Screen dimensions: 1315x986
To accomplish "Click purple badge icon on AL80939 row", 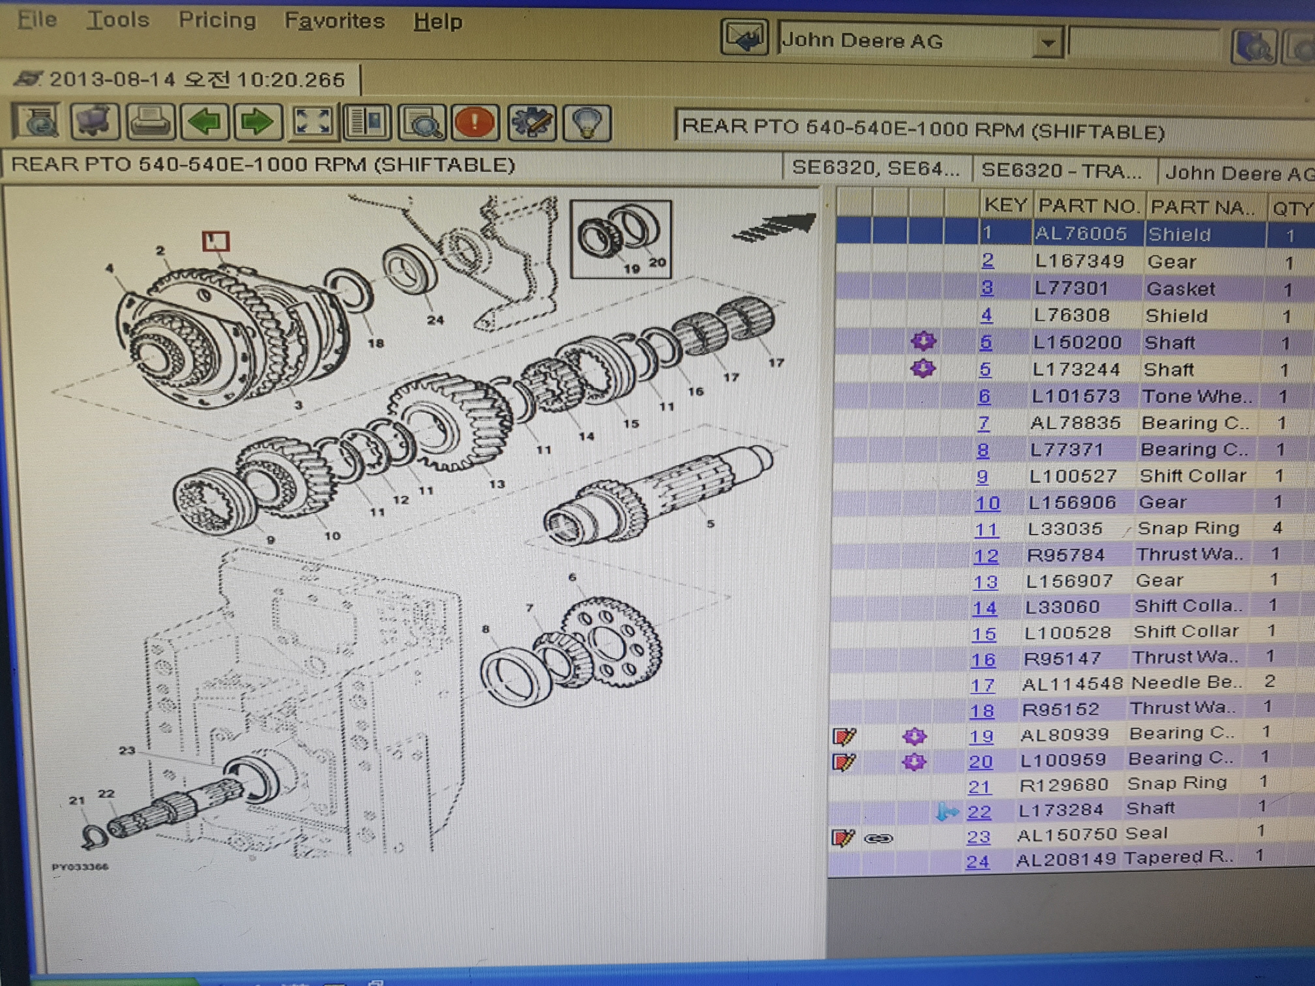I will tap(914, 736).
